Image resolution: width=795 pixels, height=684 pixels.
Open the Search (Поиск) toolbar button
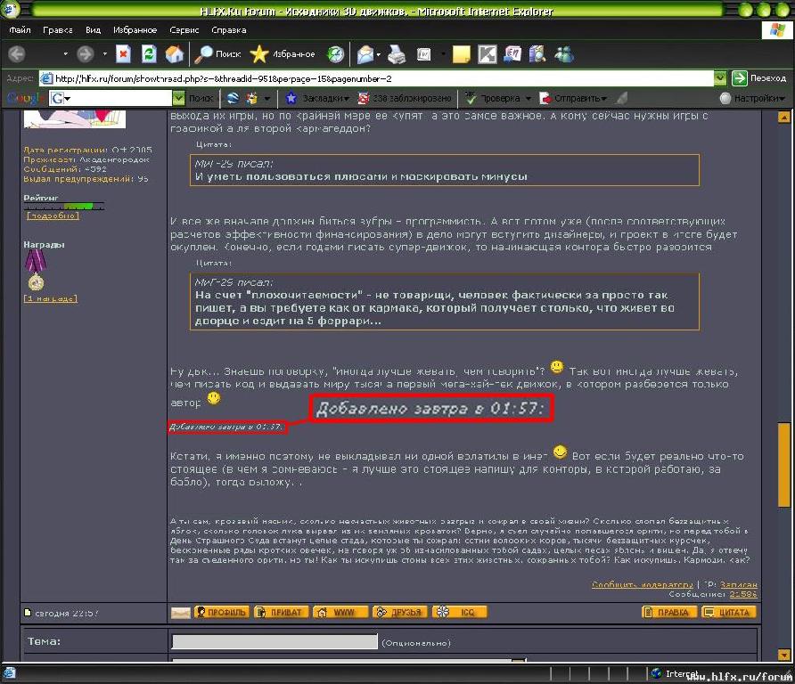tap(218, 54)
